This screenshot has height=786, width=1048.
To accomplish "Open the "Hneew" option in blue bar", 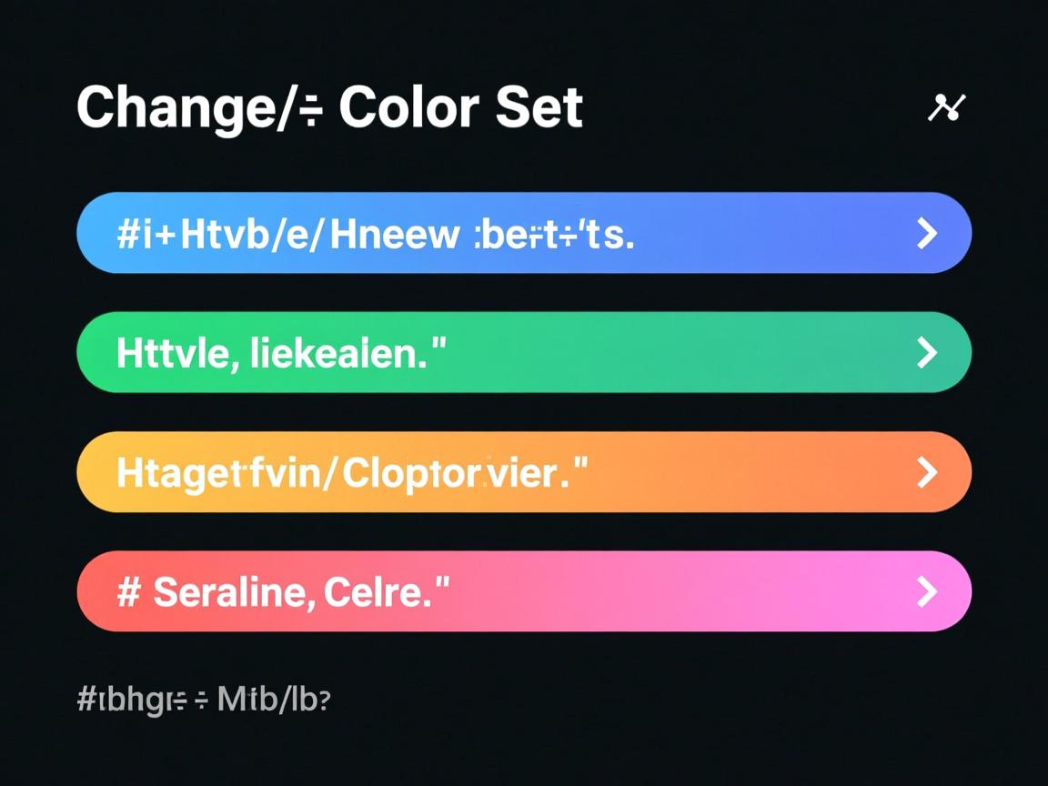I will (394, 236).
